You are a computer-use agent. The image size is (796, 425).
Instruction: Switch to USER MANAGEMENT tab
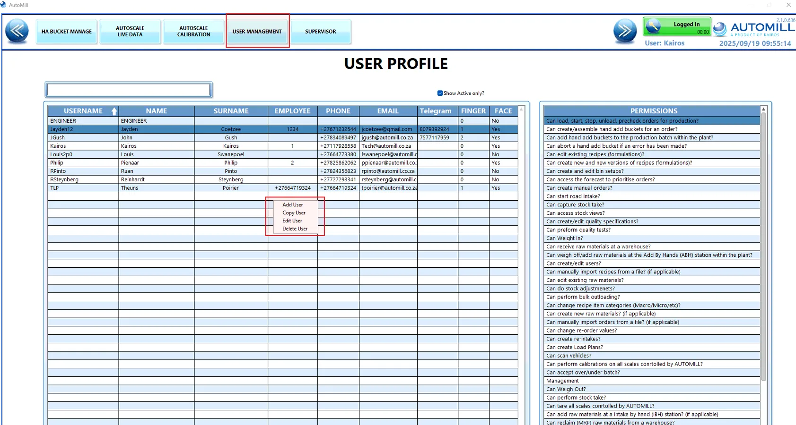click(257, 32)
